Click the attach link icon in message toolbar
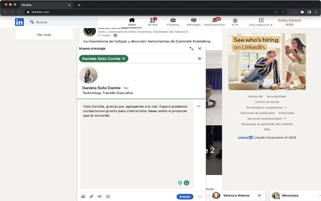This screenshot has width=321, height=201. (x=92, y=196)
